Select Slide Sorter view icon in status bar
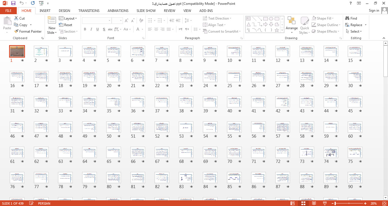The width and height of the screenshot is (388, 206). [303, 203]
